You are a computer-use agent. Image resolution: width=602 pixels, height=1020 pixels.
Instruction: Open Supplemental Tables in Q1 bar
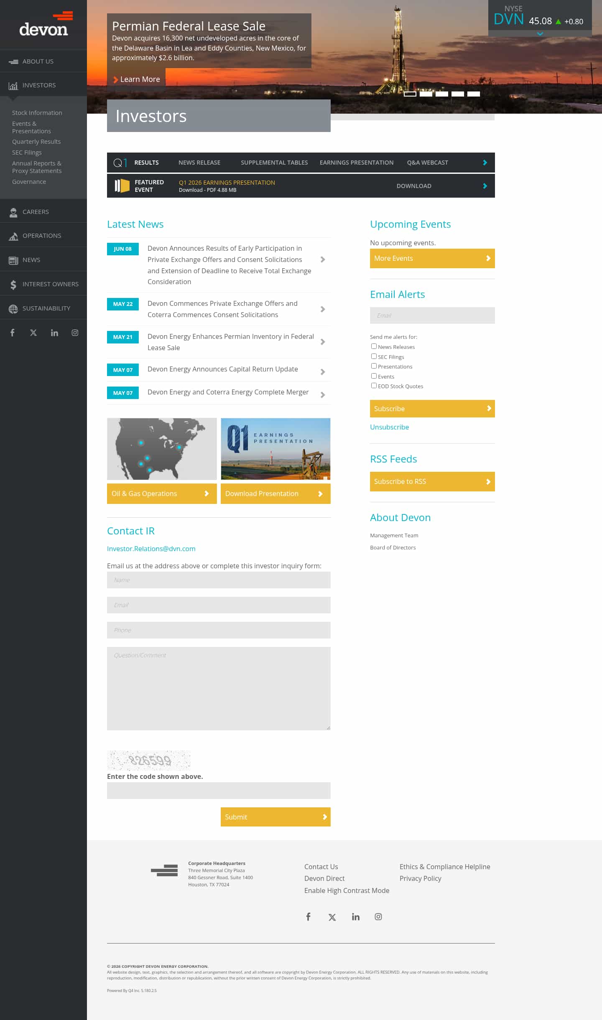(274, 163)
